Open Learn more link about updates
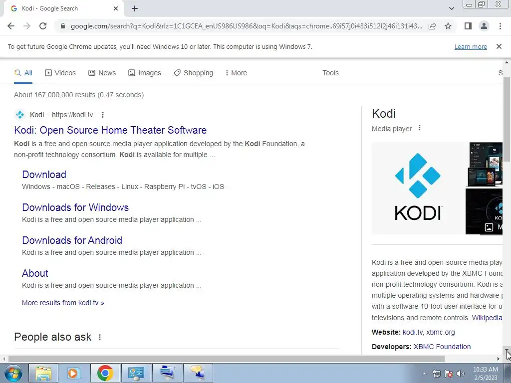 point(471,46)
